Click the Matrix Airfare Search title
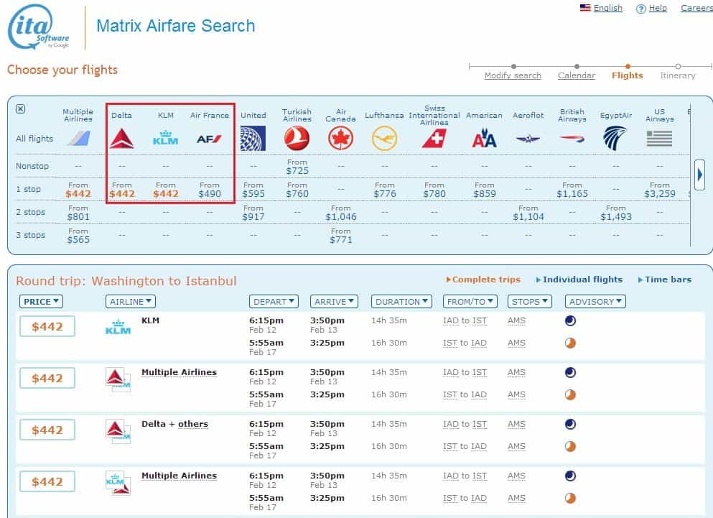 [x=175, y=26]
